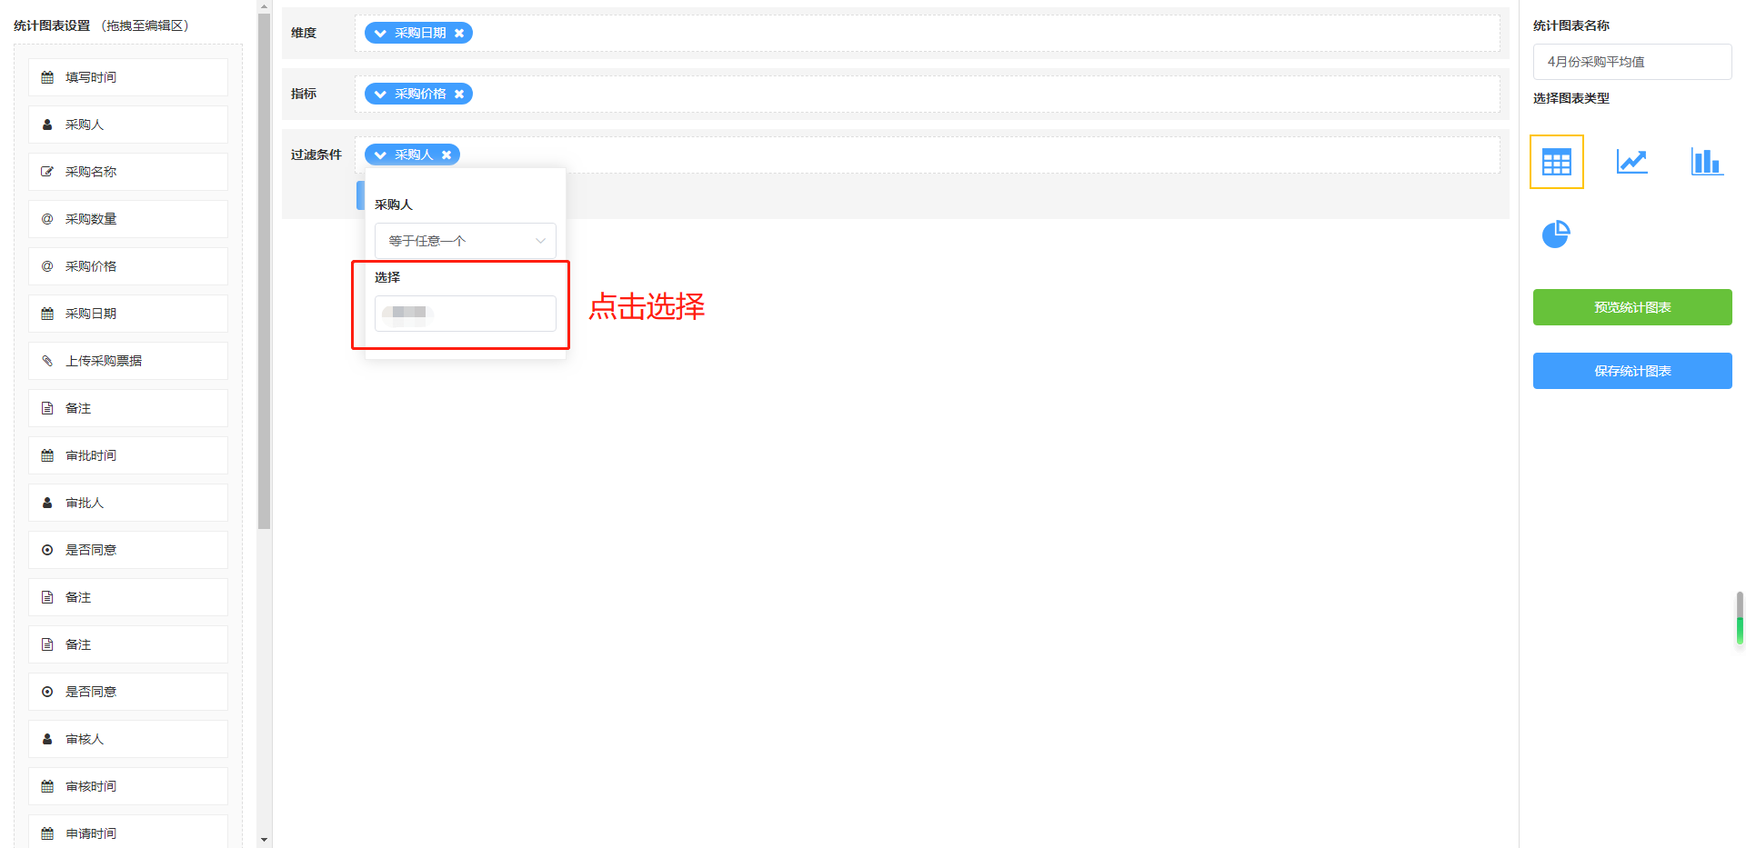Click the chart name field 4月份采购平均值

pos(1632,62)
